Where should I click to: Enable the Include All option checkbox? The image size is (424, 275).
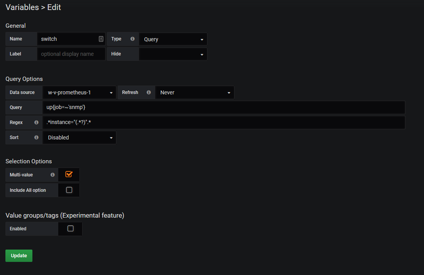(x=69, y=190)
